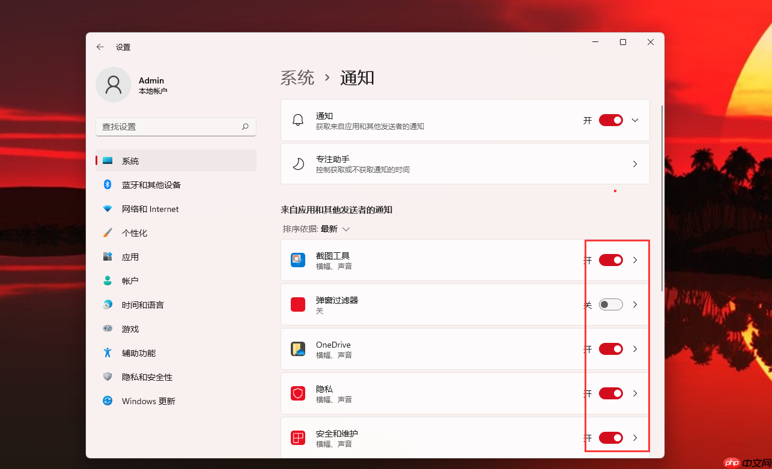772x469 pixels.
Task: Click the 网络和 Internet Wi-Fi icon
Action: [108, 209]
